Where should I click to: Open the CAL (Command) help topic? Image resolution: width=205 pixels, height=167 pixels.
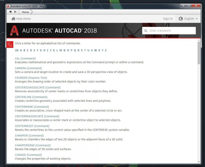coord(25,58)
